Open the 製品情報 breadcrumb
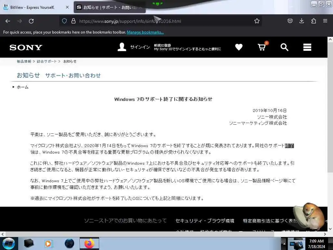333x250 pixels. pos(24,62)
